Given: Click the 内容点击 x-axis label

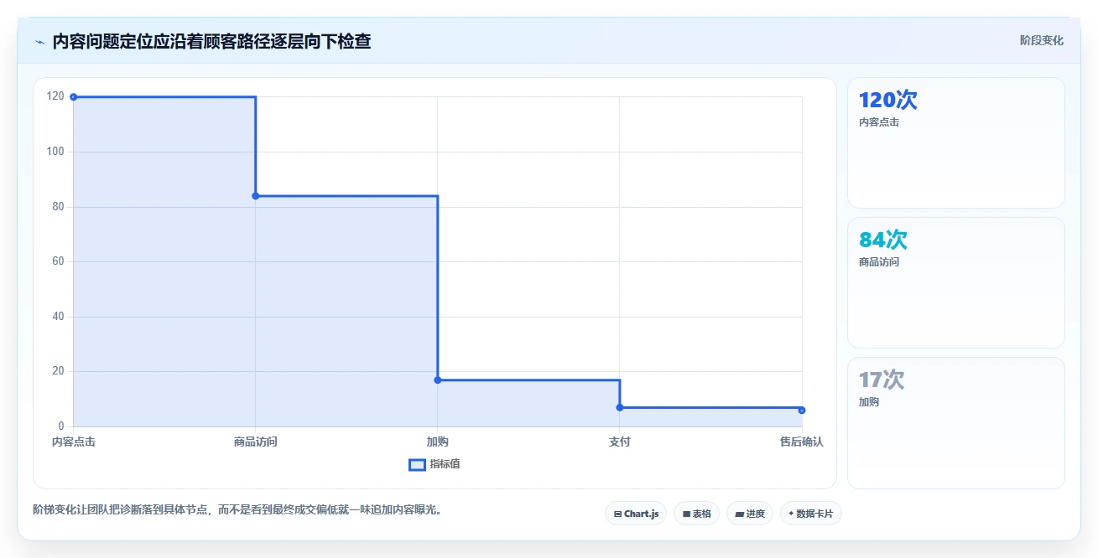Looking at the screenshot, I should coord(74,442).
